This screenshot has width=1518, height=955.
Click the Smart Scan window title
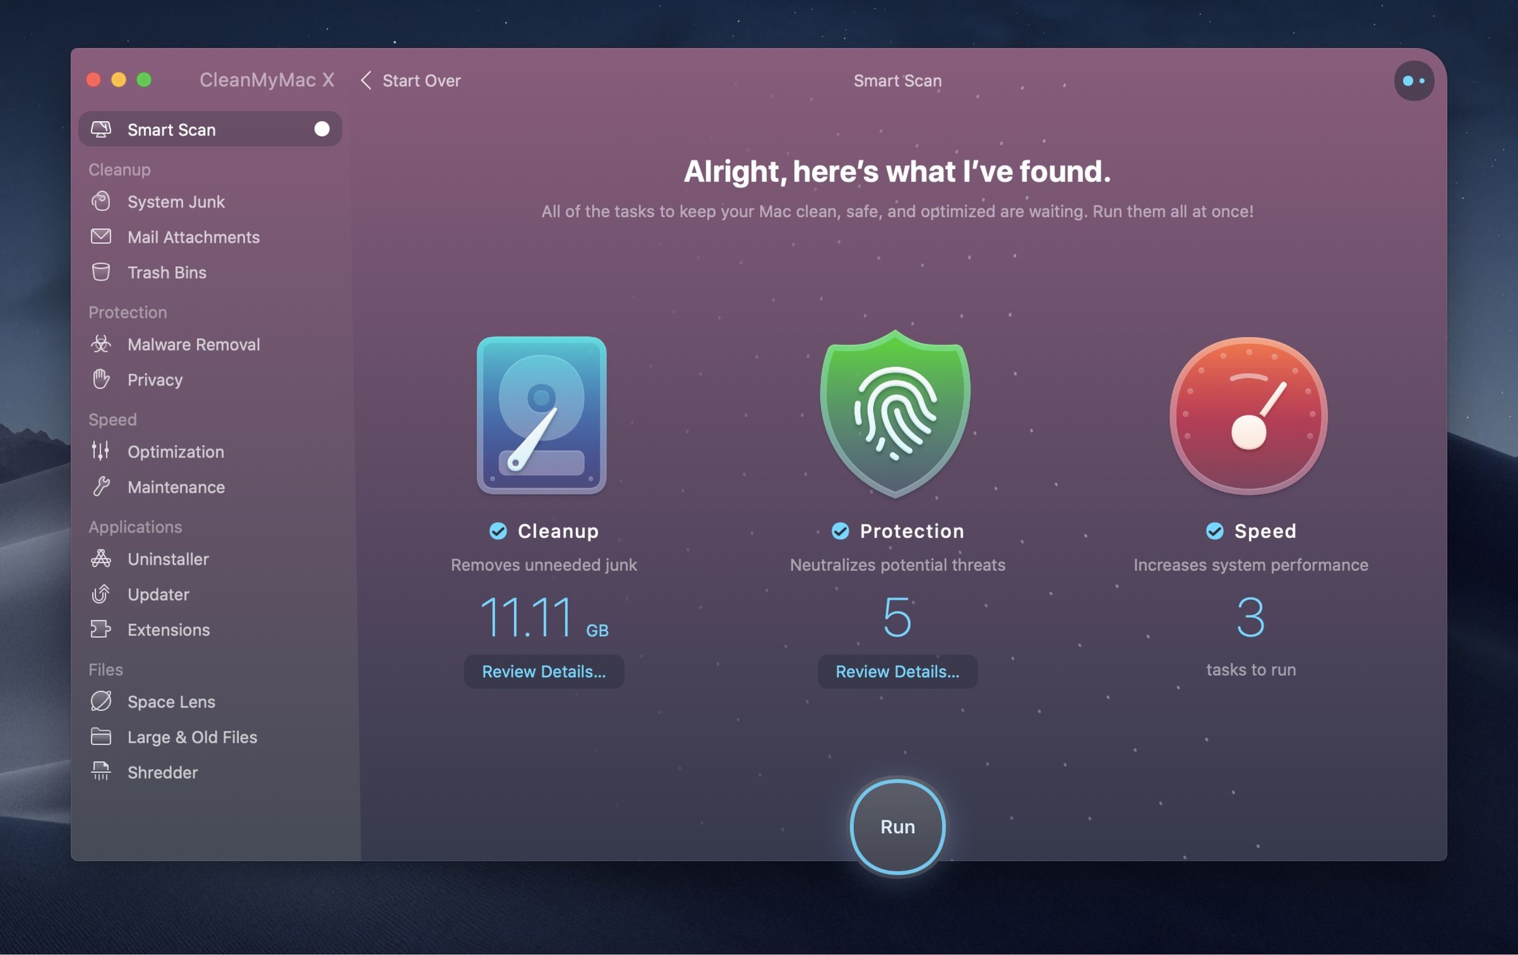[897, 81]
